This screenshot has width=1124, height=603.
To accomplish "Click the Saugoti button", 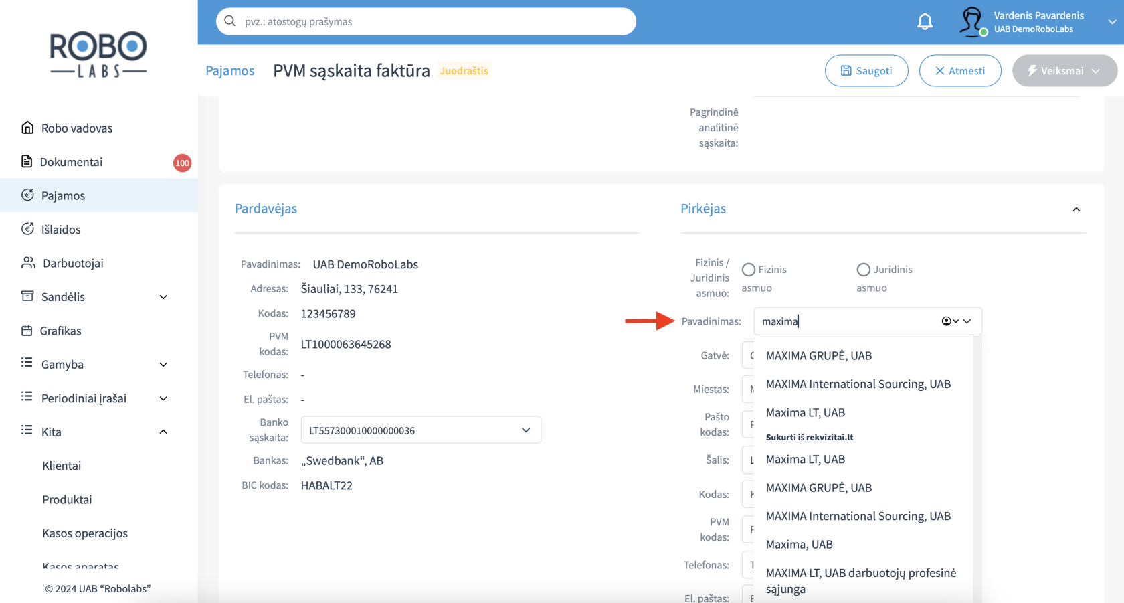I will click(x=866, y=70).
